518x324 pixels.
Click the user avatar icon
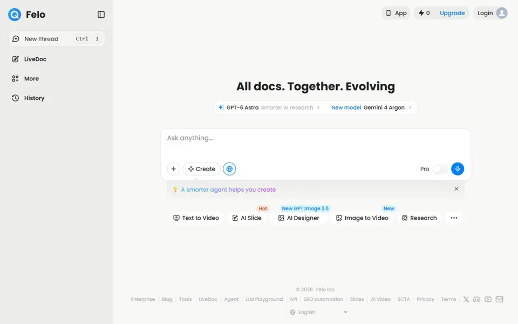click(502, 13)
